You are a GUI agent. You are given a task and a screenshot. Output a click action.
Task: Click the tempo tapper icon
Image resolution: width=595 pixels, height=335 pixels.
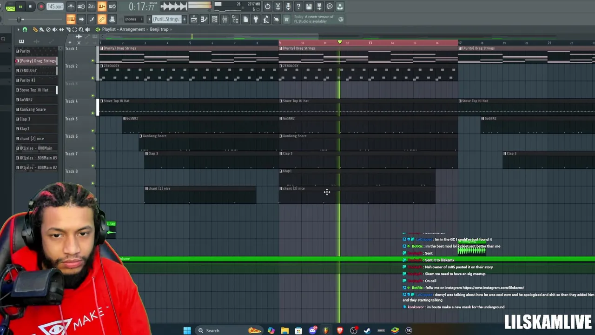pyautogui.click(x=266, y=19)
